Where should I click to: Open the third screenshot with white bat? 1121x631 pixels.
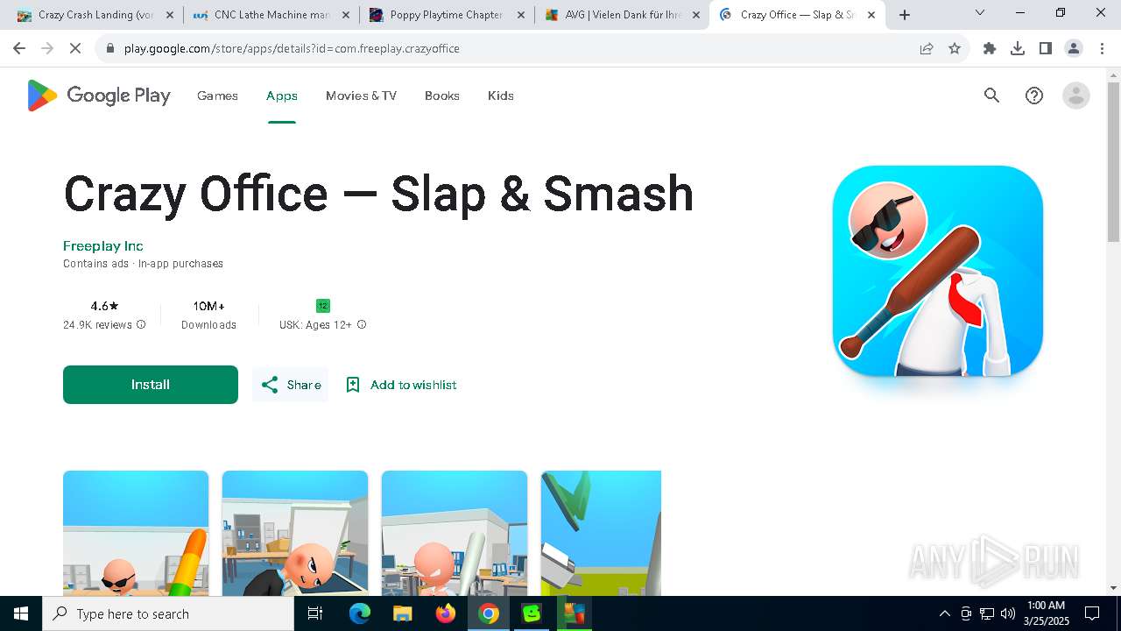pos(455,533)
